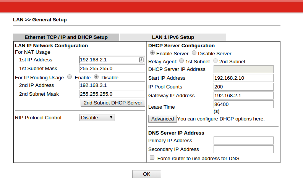Screen dimensions: 303x183
Task: Click the DNS Secondary IP Address field
Action: [x=243, y=149]
